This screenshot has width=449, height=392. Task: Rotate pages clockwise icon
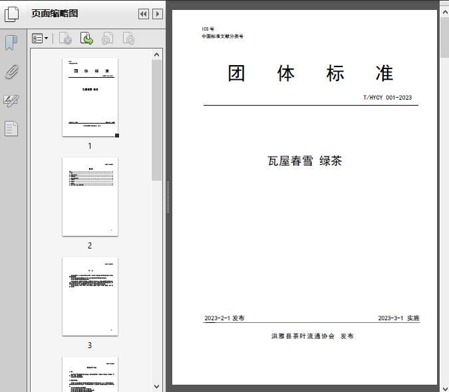(x=128, y=39)
